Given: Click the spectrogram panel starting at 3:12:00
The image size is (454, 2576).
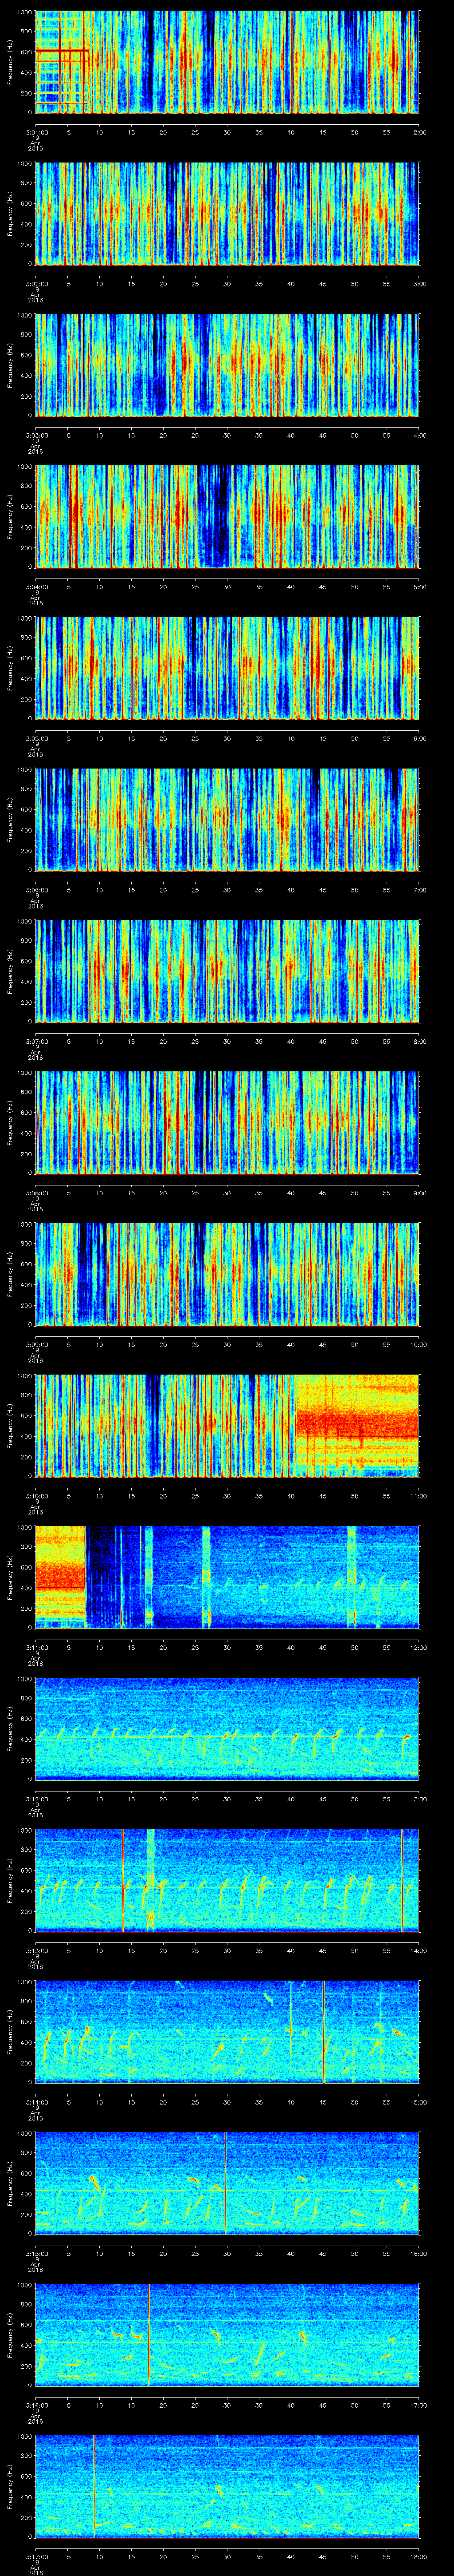Looking at the screenshot, I should (x=227, y=1728).
